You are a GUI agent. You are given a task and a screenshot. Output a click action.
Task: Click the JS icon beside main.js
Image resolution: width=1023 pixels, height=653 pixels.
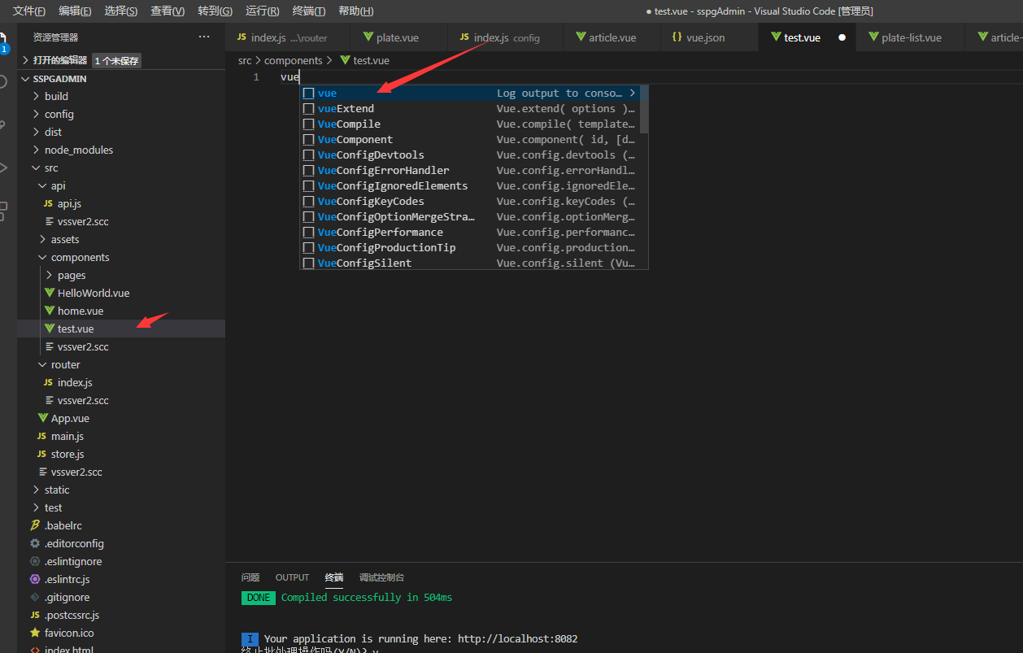coord(41,436)
